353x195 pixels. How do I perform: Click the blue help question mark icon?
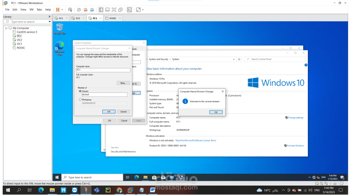pyautogui.click(x=306, y=65)
